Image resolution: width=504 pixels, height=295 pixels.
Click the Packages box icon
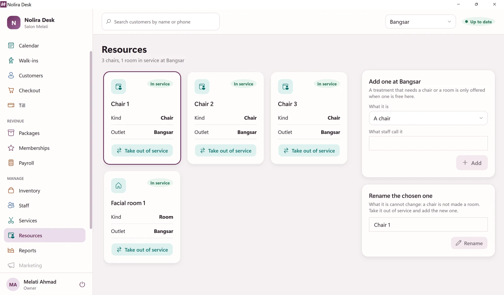click(x=11, y=133)
